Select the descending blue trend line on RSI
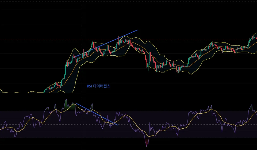 pos(97,114)
